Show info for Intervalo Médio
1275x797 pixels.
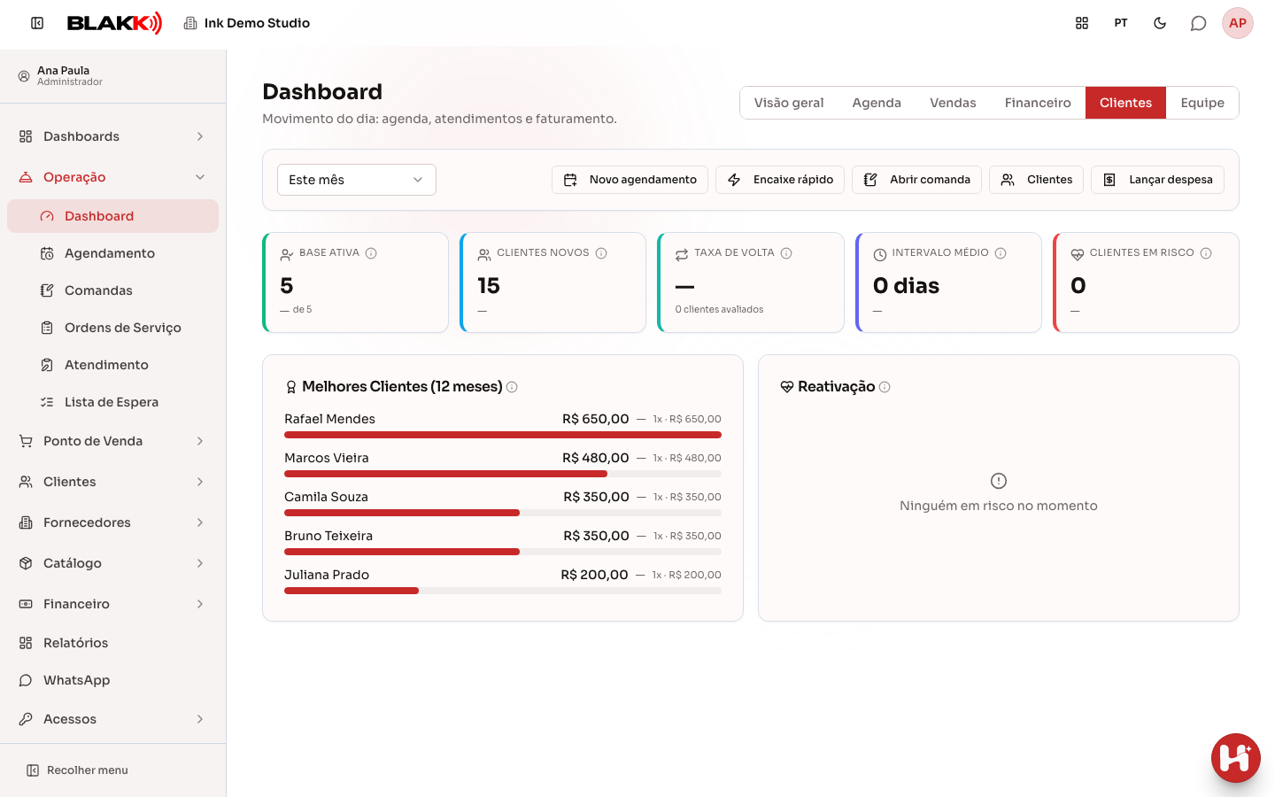point(1001,253)
